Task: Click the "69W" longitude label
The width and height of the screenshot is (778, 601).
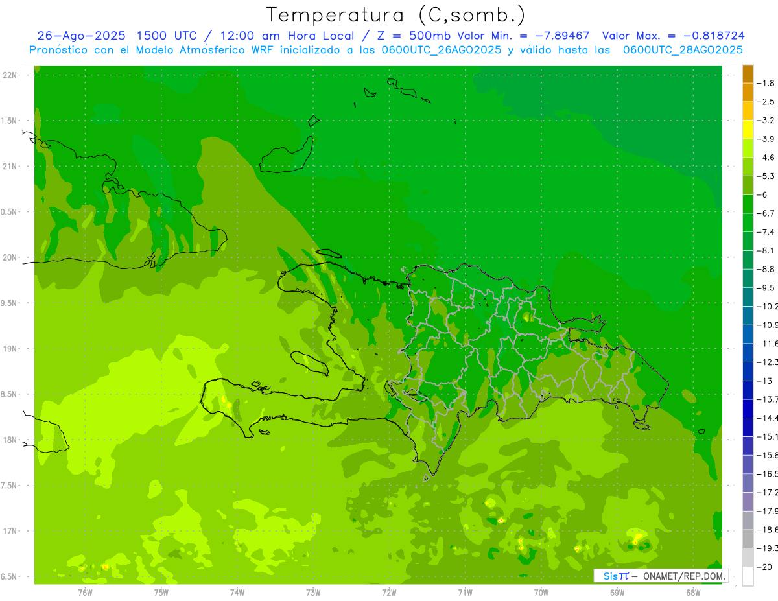Action: (617, 592)
